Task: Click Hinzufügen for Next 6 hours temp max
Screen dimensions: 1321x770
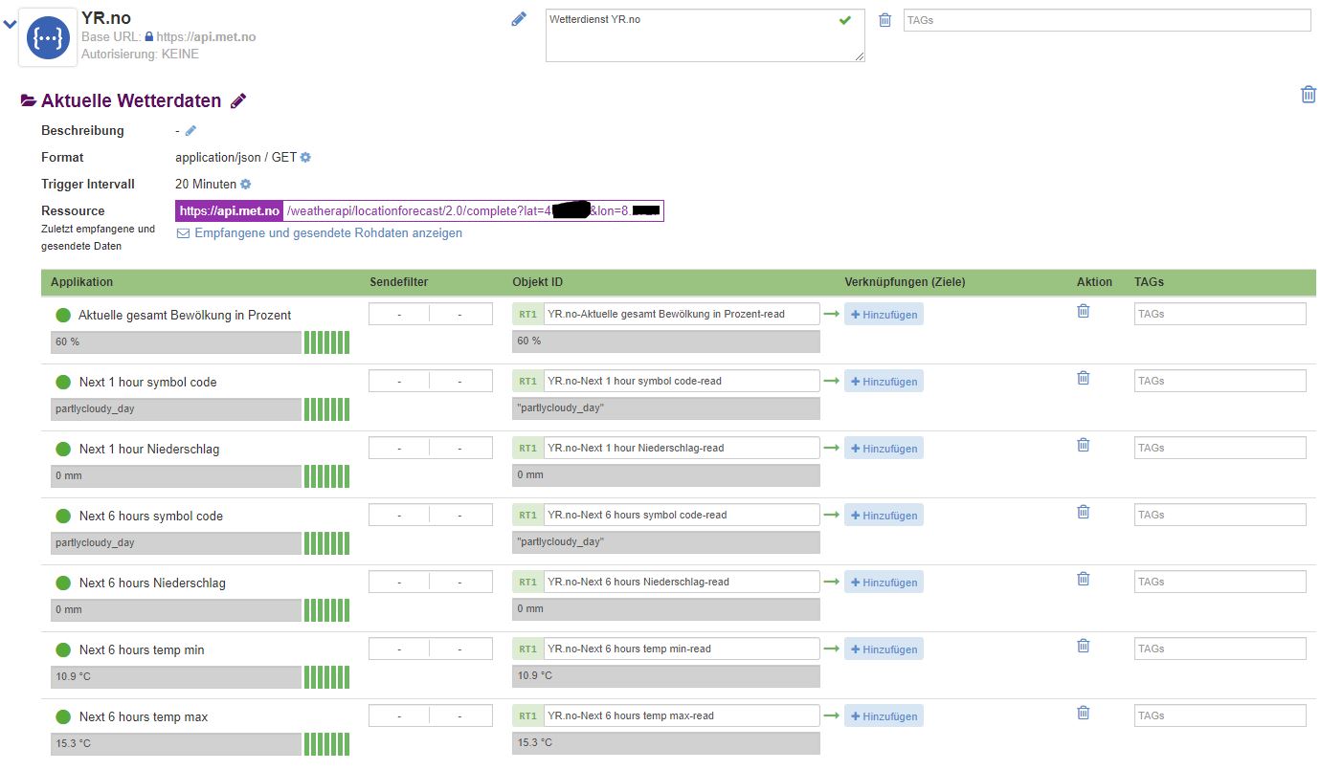Action: pyautogui.click(x=884, y=716)
